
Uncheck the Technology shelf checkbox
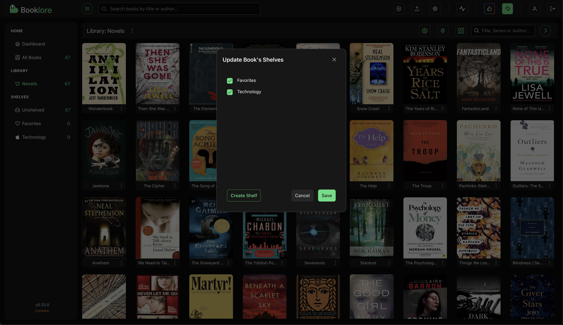click(x=229, y=92)
